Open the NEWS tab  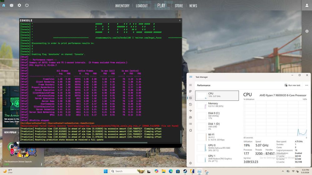(x=193, y=6)
